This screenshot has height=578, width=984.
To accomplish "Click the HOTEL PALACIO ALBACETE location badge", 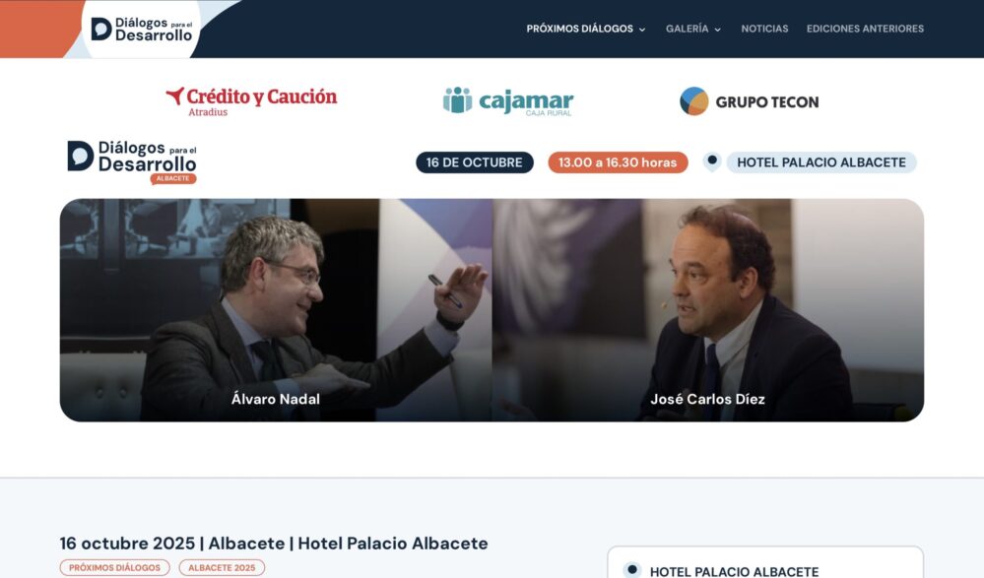I will click(x=820, y=162).
